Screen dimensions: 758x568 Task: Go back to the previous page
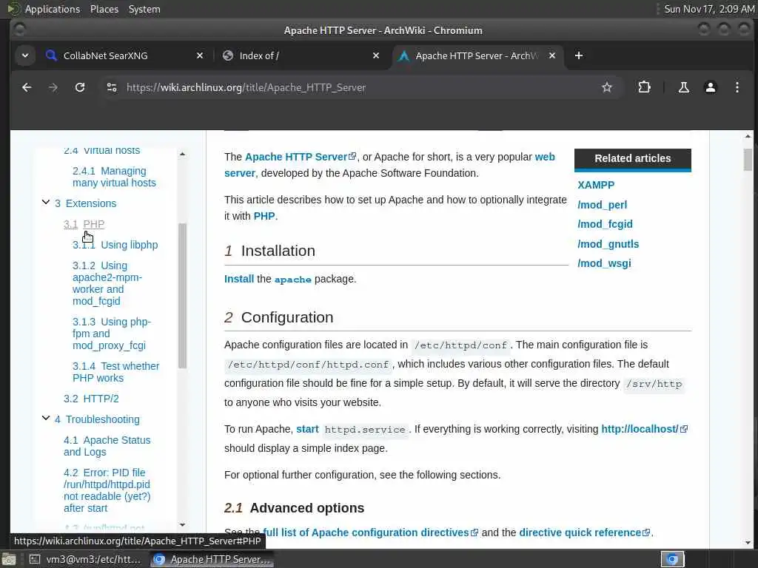(27, 87)
